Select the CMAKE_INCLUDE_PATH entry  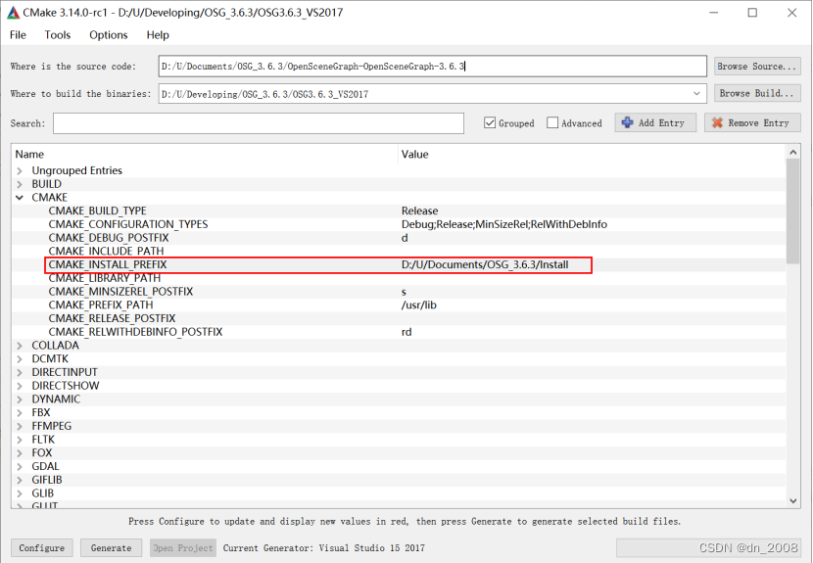point(106,252)
